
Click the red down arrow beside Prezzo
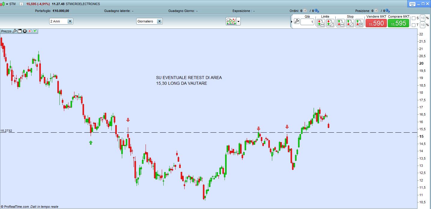pos(30,31)
